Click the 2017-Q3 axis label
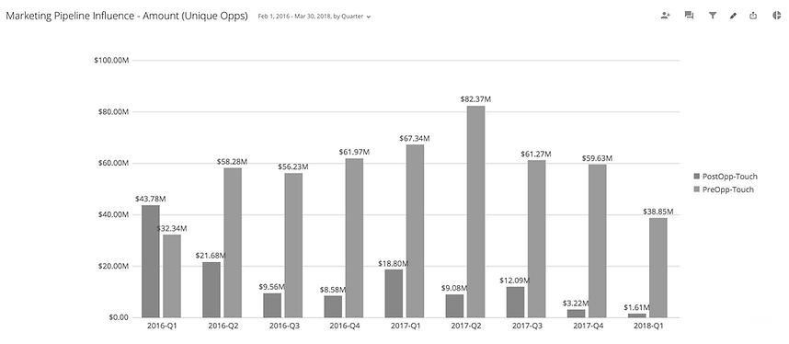This screenshot has width=789, height=344. [527, 326]
